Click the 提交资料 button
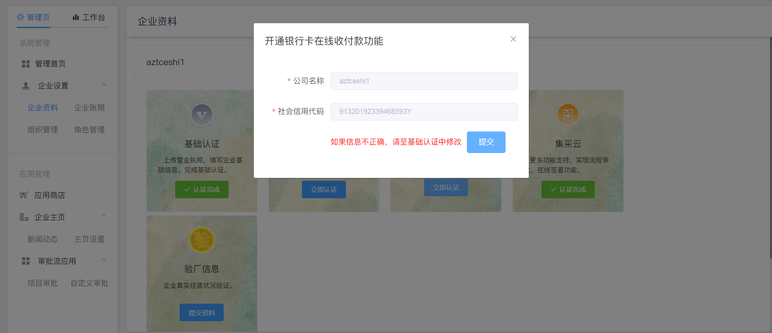Screen dimensions: 772x333 (201, 313)
